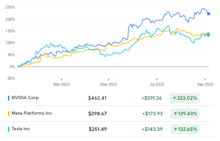Open the NVIDIA Corp stock link
The width and height of the screenshot is (220, 141).
pos(25,98)
